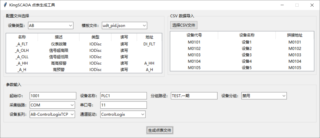The height and width of the screenshot is (138, 320).
Task: Select the _A_FLT row in template table
Action: point(84,44)
